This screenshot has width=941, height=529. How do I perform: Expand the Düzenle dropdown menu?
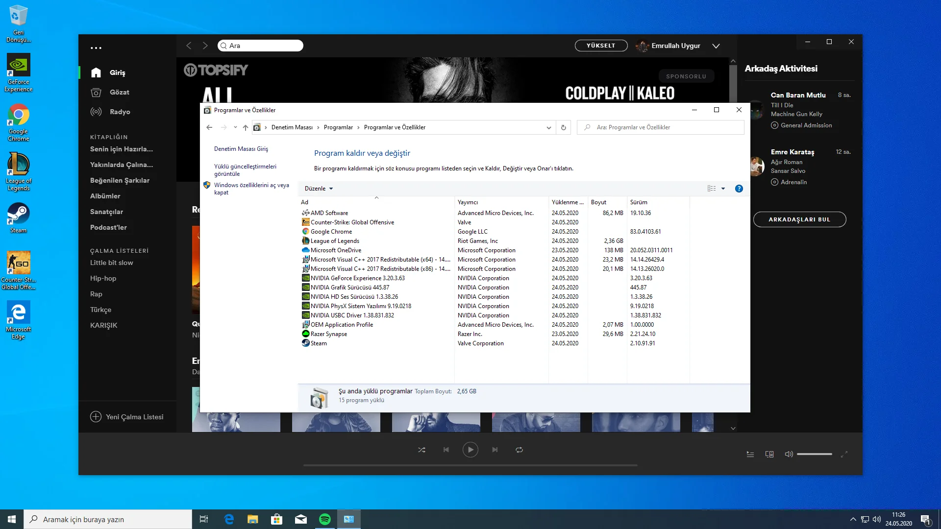(319, 189)
